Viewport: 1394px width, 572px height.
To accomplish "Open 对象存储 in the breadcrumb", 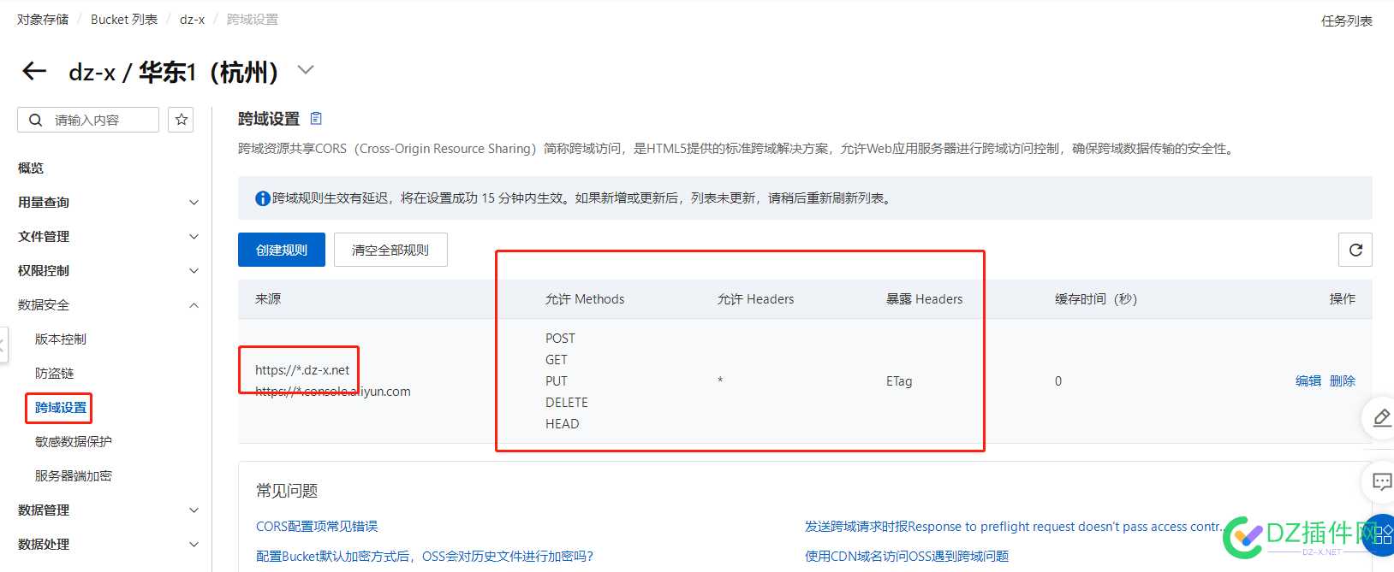I will [43, 19].
